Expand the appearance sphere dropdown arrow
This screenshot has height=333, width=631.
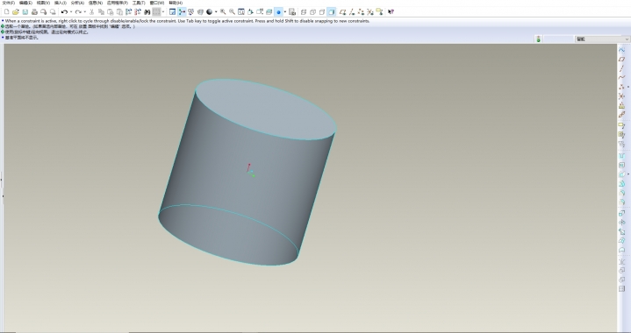pyautogui.click(x=216, y=12)
